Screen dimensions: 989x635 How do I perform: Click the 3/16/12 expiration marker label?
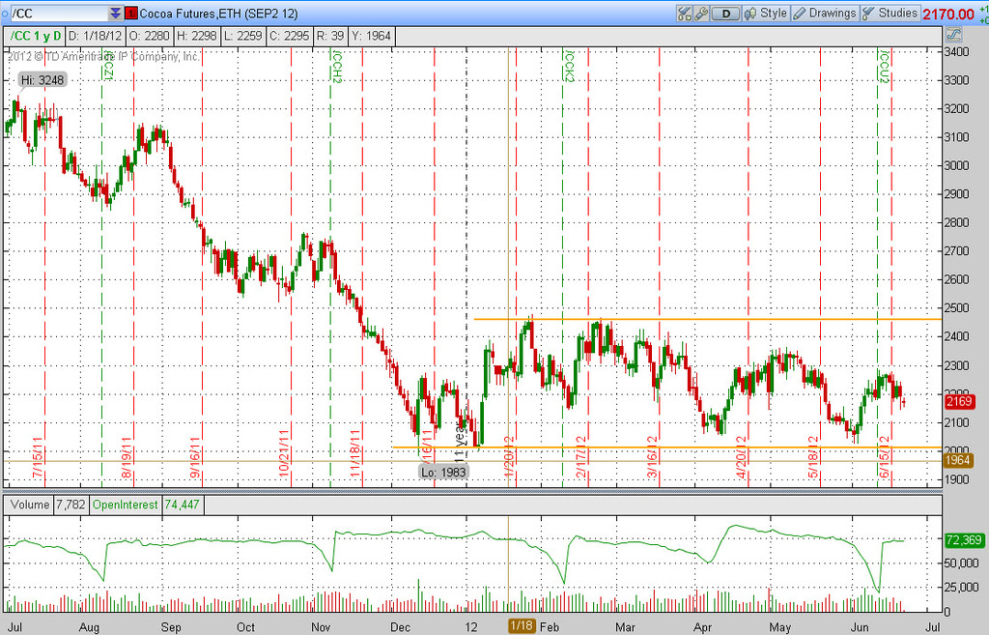[652, 457]
